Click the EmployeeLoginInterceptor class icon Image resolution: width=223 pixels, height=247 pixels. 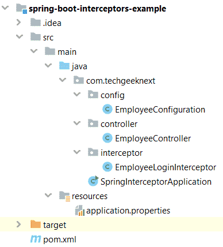(107, 167)
